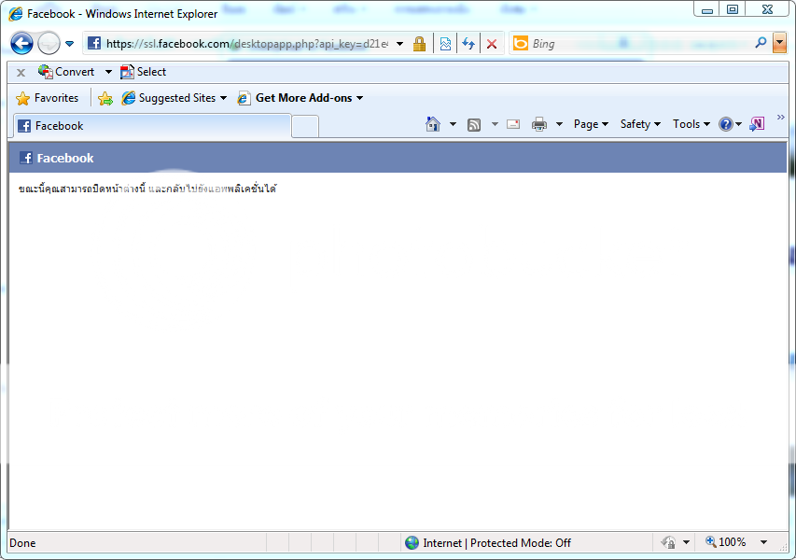Image resolution: width=796 pixels, height=560 pixels.
Task: Open the recent pages dropdown arrow
Action: pyautogui.click(x=70, y=44)
